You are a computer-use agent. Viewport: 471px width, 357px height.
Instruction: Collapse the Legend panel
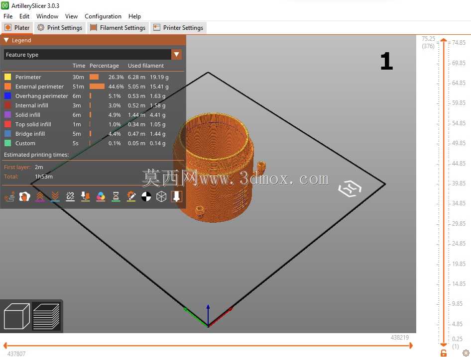tap(6, 40)
